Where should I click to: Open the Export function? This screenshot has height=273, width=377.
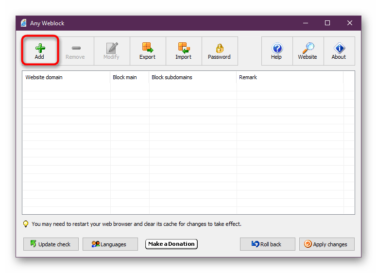148,51
